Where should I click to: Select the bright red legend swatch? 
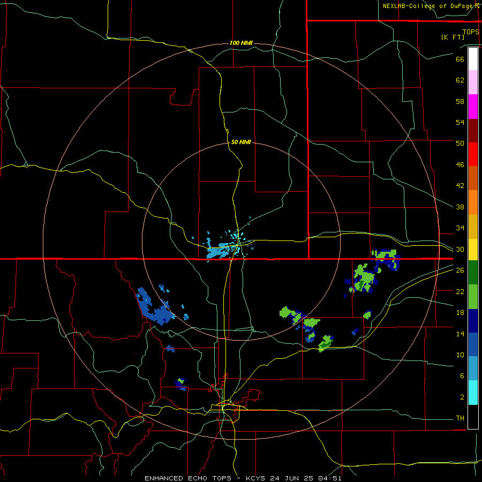click(x=473, y=154)
